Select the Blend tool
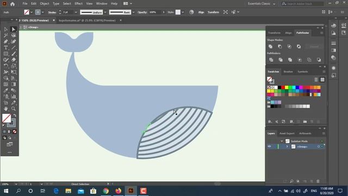Viewport: 348px width, 196px height. click(14, 90)
